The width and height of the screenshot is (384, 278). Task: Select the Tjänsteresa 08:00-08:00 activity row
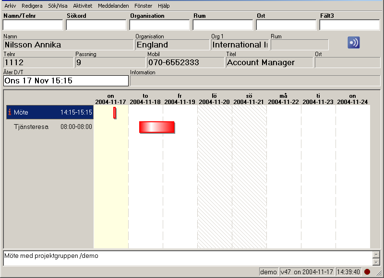(x=50, y=127)
